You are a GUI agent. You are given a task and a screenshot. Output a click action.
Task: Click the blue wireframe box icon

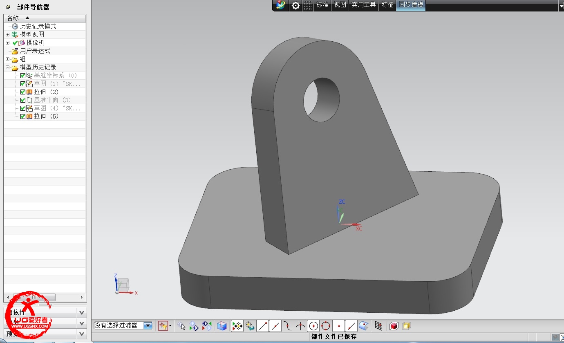(x=222, y=326)
